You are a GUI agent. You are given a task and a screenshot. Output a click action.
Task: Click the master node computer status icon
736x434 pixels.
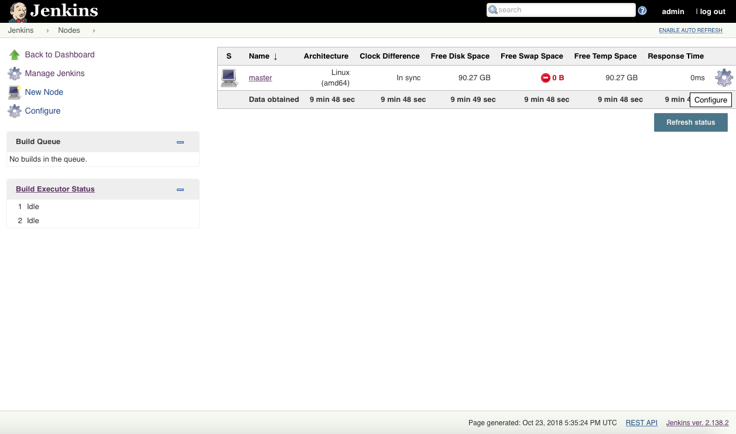229,78
